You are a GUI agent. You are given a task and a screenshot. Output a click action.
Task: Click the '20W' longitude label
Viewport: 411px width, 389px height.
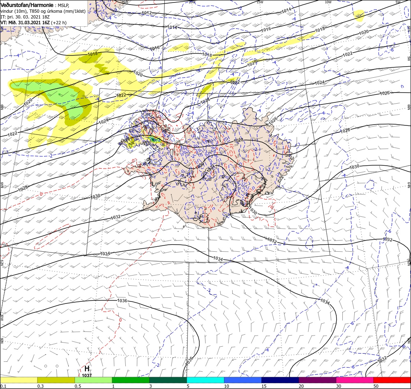pos(192,2)
